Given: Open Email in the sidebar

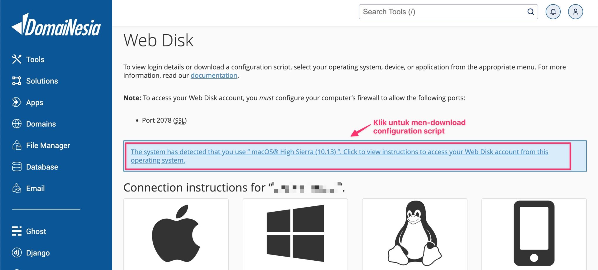Looking at the screenshot, I should point(35,189).
